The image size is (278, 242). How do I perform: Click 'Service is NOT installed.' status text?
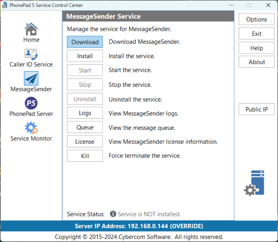click(x=149, y=214)
